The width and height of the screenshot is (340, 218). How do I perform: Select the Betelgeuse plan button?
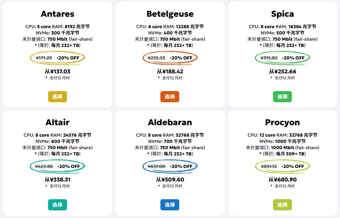(x=170, y=97)
